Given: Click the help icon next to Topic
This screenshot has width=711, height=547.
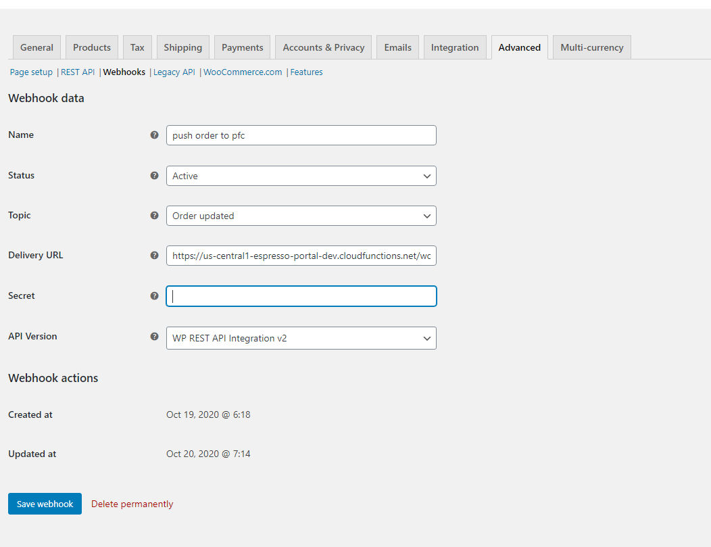Looking at the screenshot, I should tap(155, 215).
